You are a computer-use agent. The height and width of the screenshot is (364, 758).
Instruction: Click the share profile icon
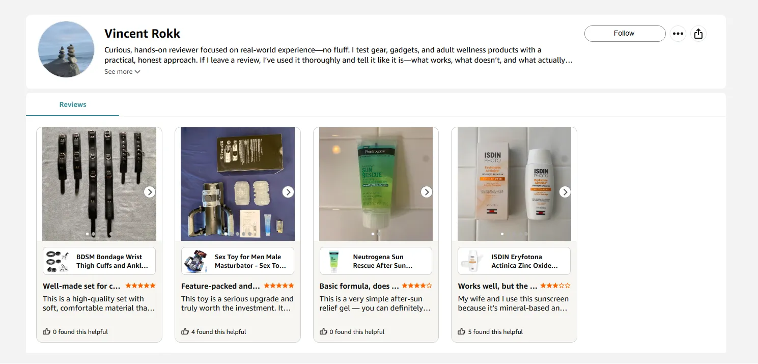(698, 34)
